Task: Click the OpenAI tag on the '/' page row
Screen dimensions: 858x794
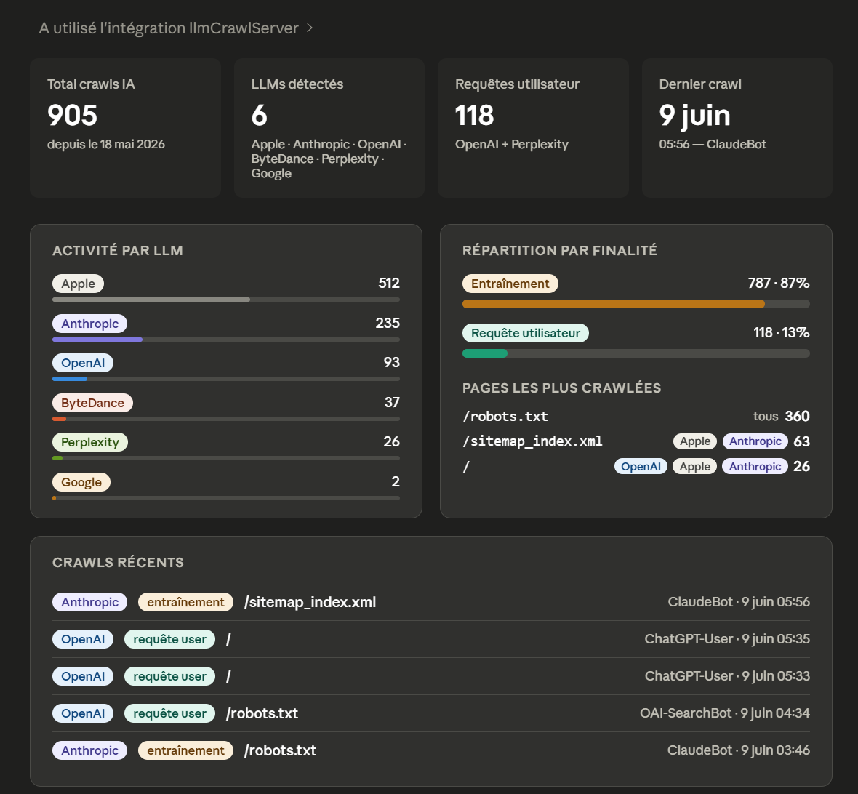Action: coord(641,466)
